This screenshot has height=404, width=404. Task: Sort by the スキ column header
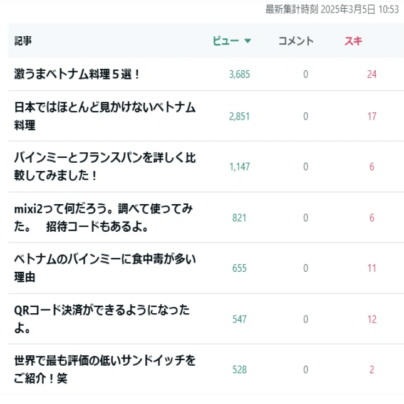(353, 41)
